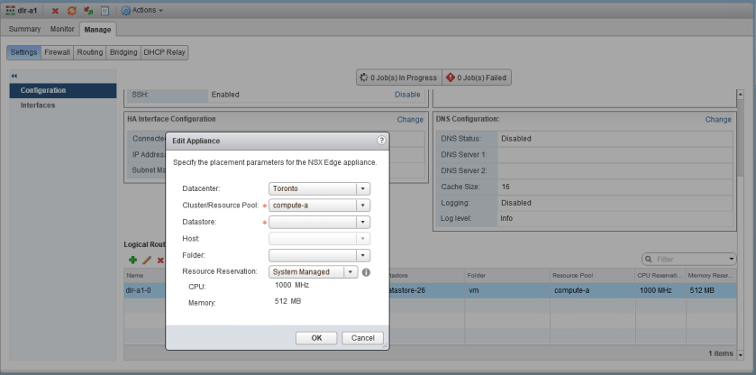Click the orange refresh icon in top toolbar

(x=71, y=11)
